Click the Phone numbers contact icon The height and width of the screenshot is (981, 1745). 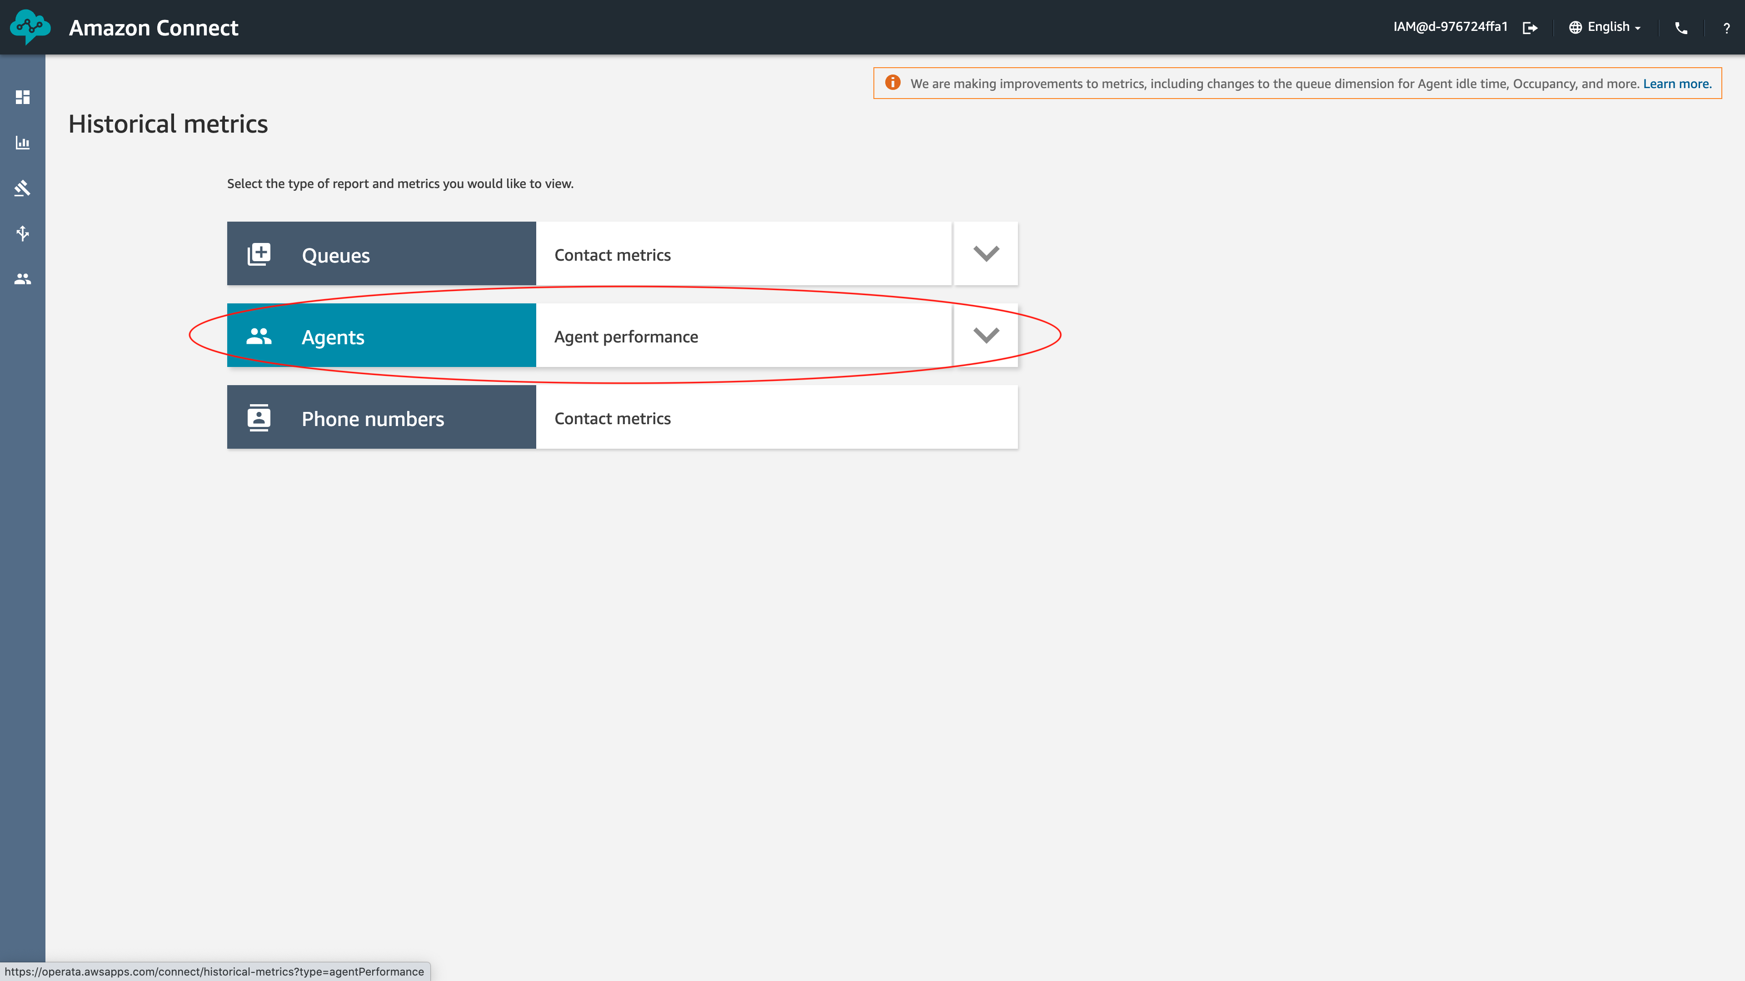(259, 418)
